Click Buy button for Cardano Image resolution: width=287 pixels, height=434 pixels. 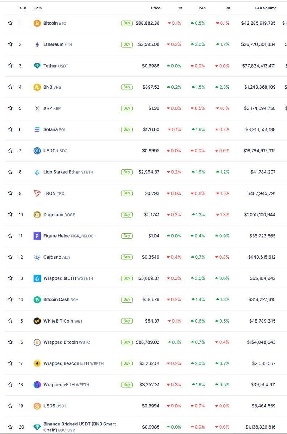127,257
